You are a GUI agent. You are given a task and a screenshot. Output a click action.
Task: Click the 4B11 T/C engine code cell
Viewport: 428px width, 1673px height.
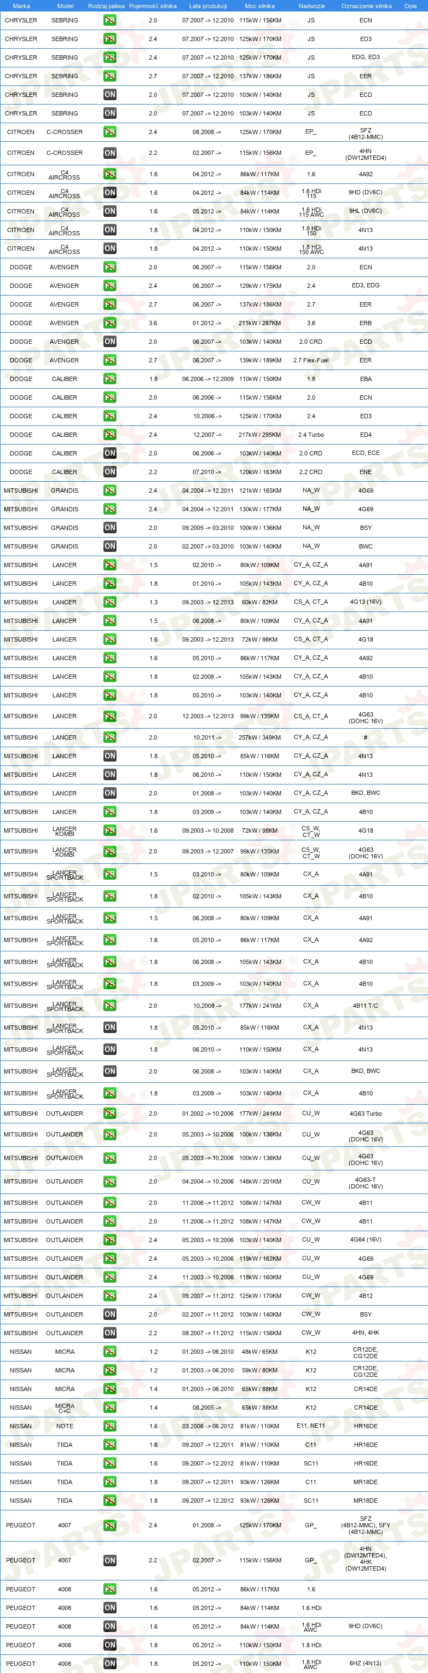pos(366,1005)
